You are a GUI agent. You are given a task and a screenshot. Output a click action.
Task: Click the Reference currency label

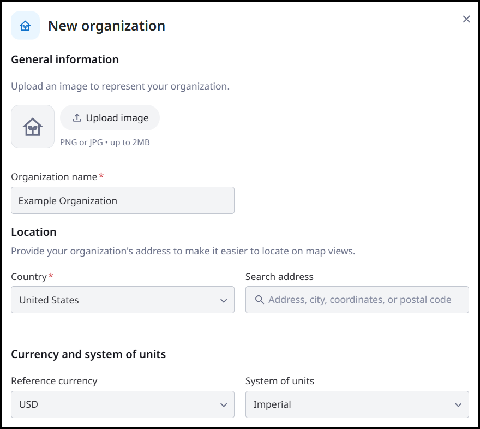pos(54,381)
